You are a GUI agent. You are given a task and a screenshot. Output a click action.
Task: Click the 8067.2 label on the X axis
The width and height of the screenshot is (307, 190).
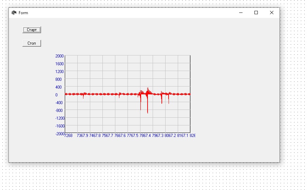tap(171, 136)
